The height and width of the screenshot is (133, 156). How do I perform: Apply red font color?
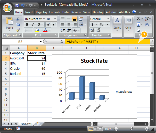(x=45, y=30)
